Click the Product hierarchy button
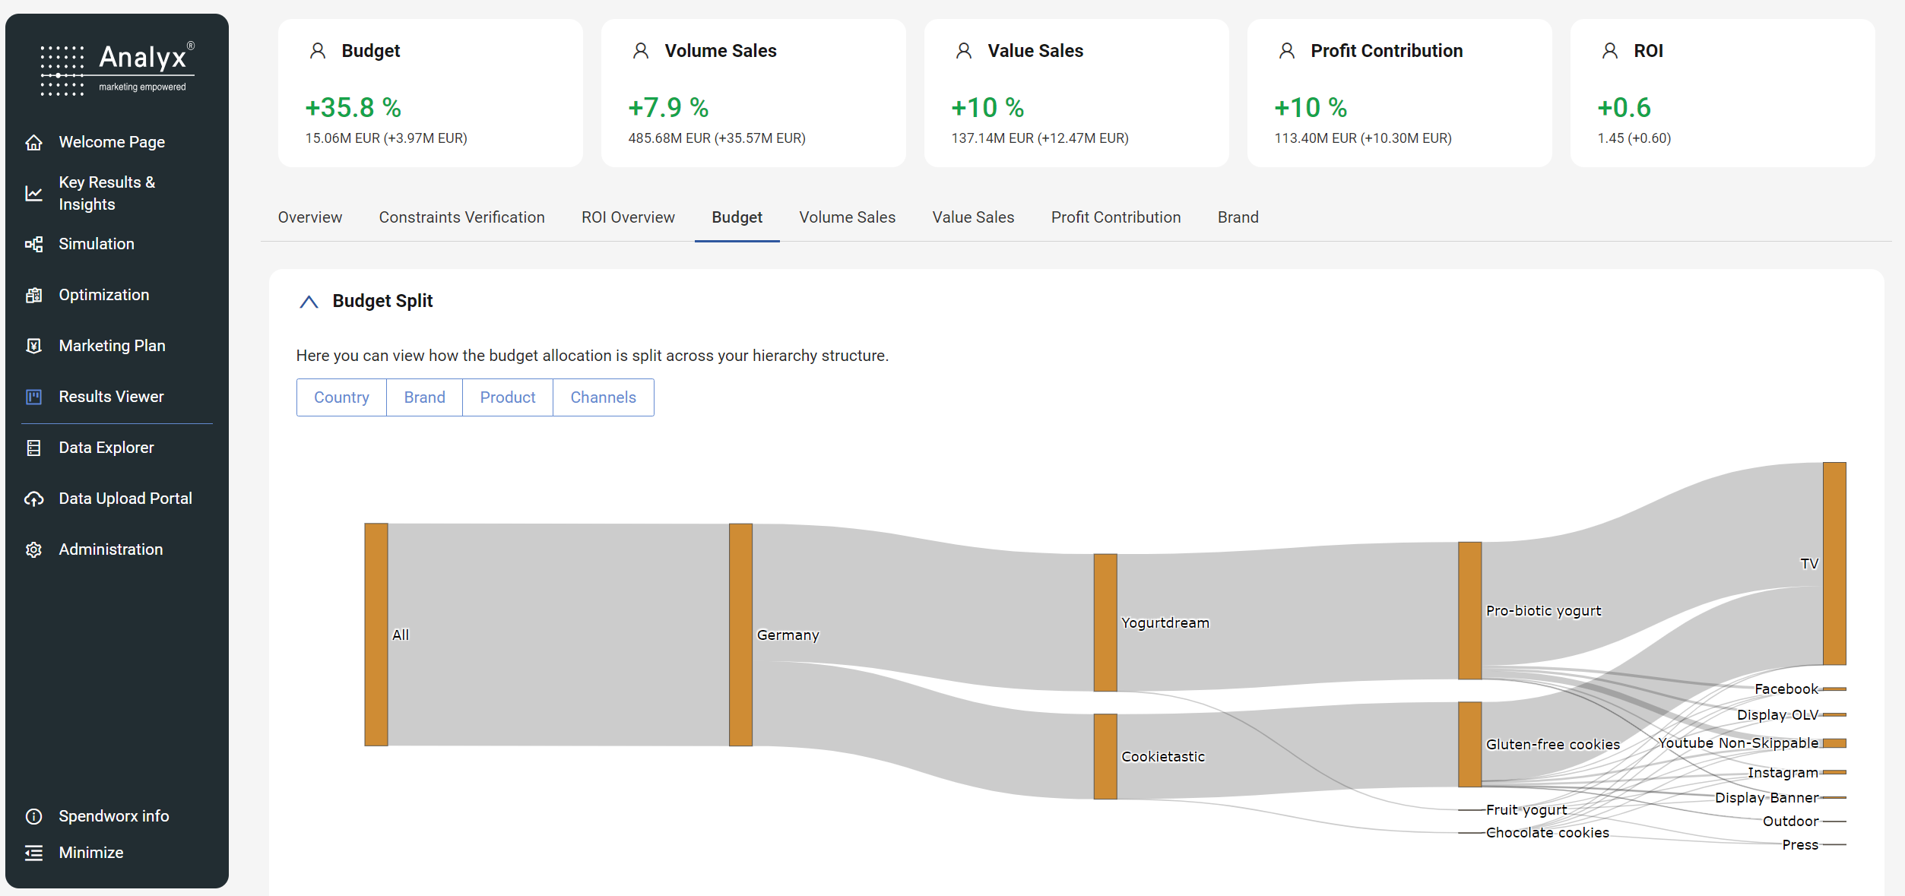This screenshot has height=896, width=1905. coord(507,397)
